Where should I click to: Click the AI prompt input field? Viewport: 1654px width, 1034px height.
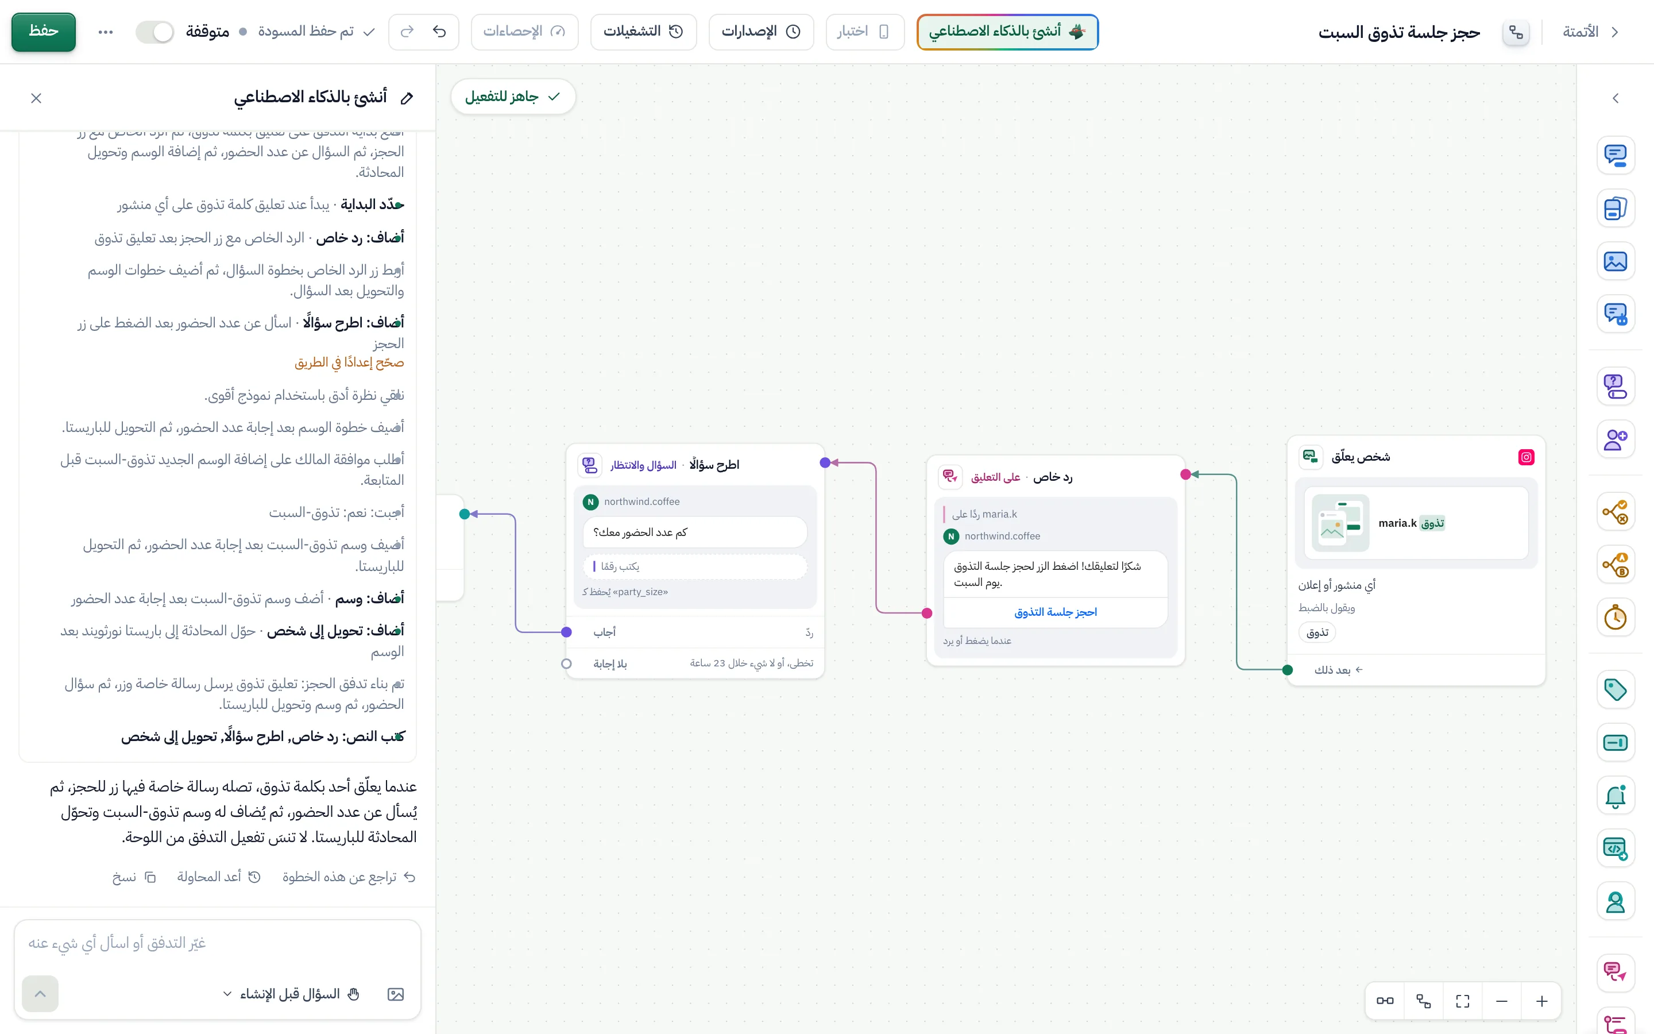[217, 944]
